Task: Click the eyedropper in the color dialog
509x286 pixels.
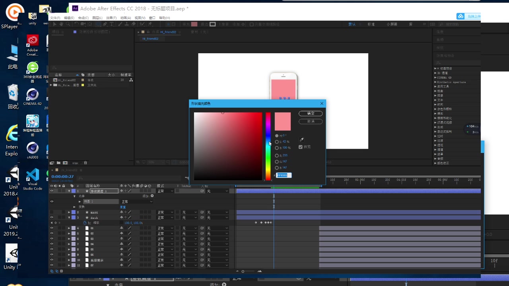Action: (301, 140)
